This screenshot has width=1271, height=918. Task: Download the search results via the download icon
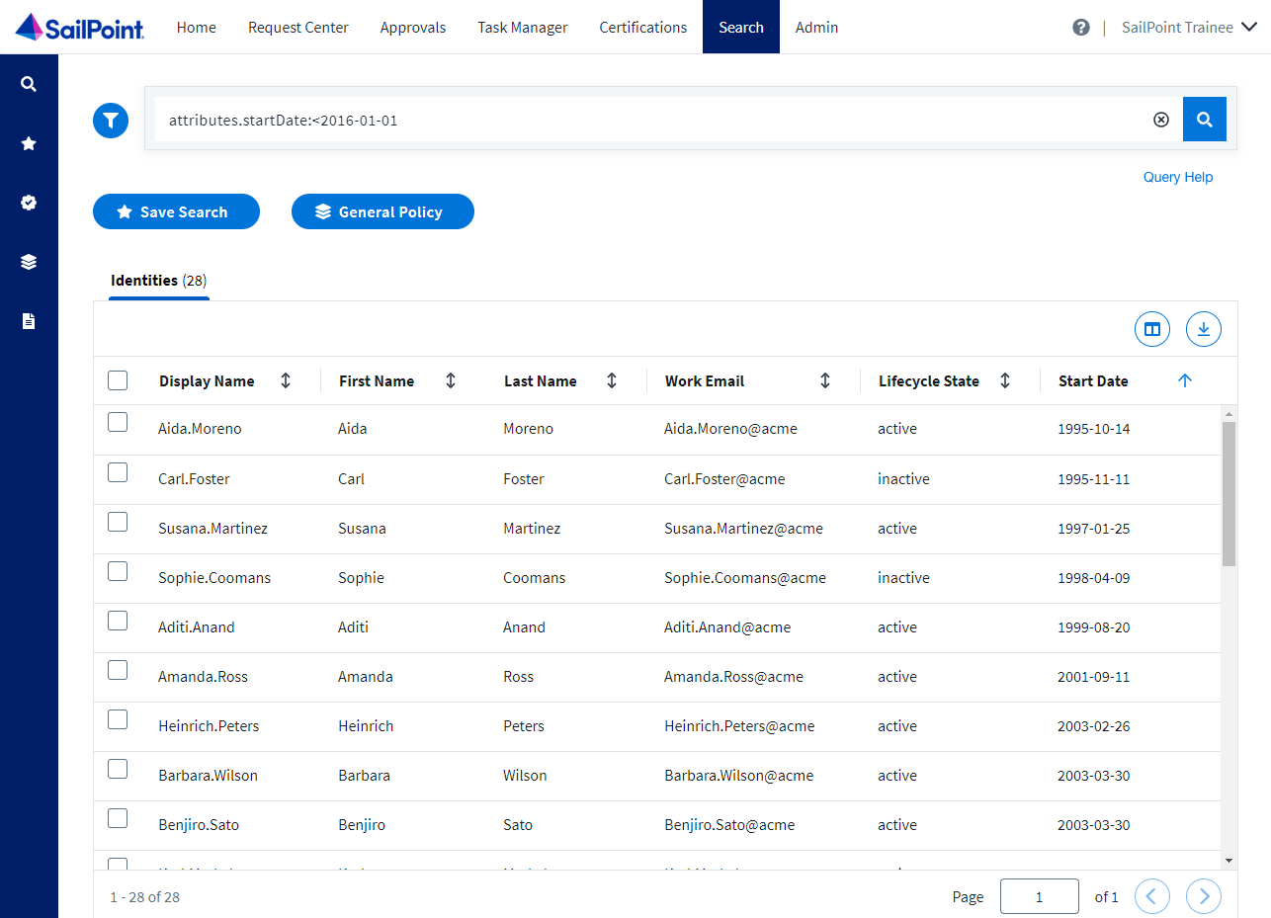click(1203, 329)
